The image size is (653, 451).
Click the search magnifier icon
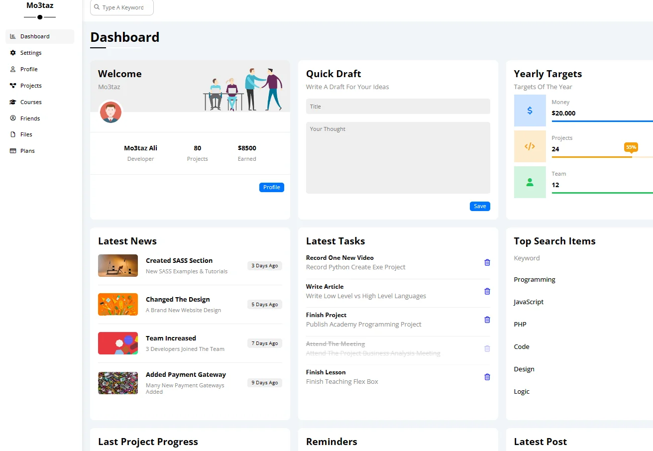pyautogui.click(x=97, y=7)
